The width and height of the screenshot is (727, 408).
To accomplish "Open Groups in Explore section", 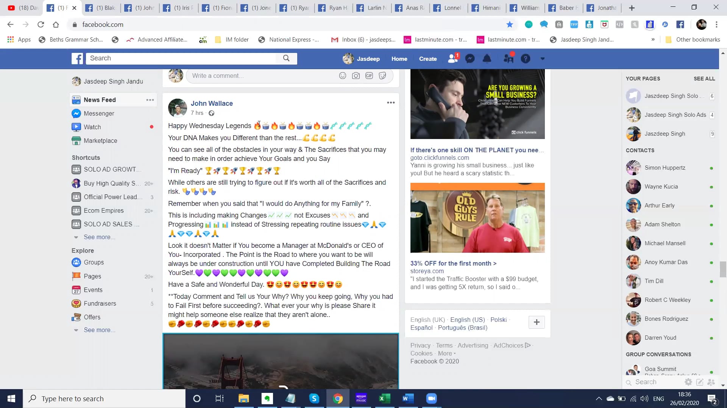I will tap(94, 262).
